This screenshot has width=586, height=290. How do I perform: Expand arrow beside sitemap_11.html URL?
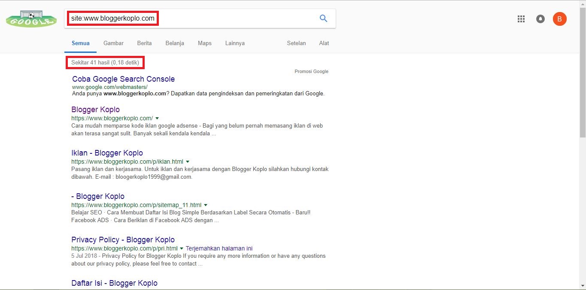click(x=206, y=205)
